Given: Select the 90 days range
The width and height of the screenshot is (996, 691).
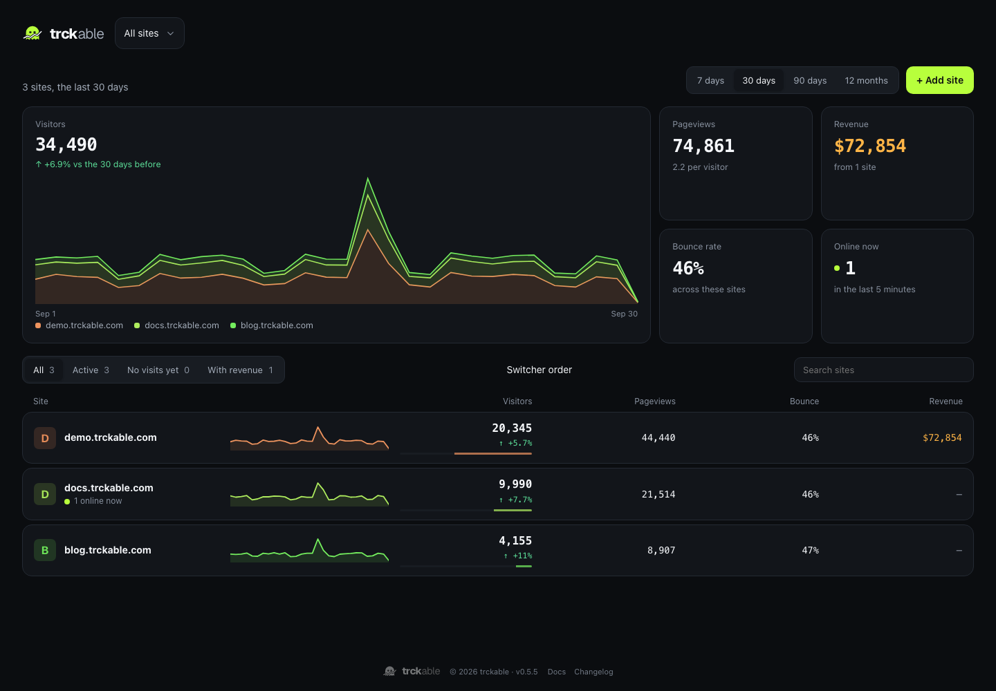Looking at the screenshot, I should (810, 81).
